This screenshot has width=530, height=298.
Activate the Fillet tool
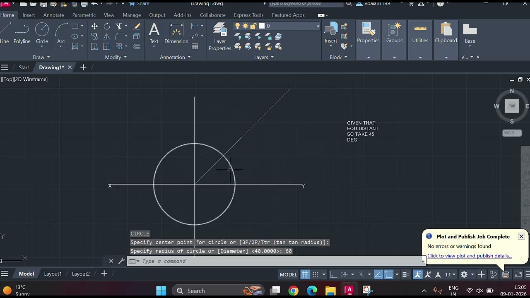[x=119, y=36]
